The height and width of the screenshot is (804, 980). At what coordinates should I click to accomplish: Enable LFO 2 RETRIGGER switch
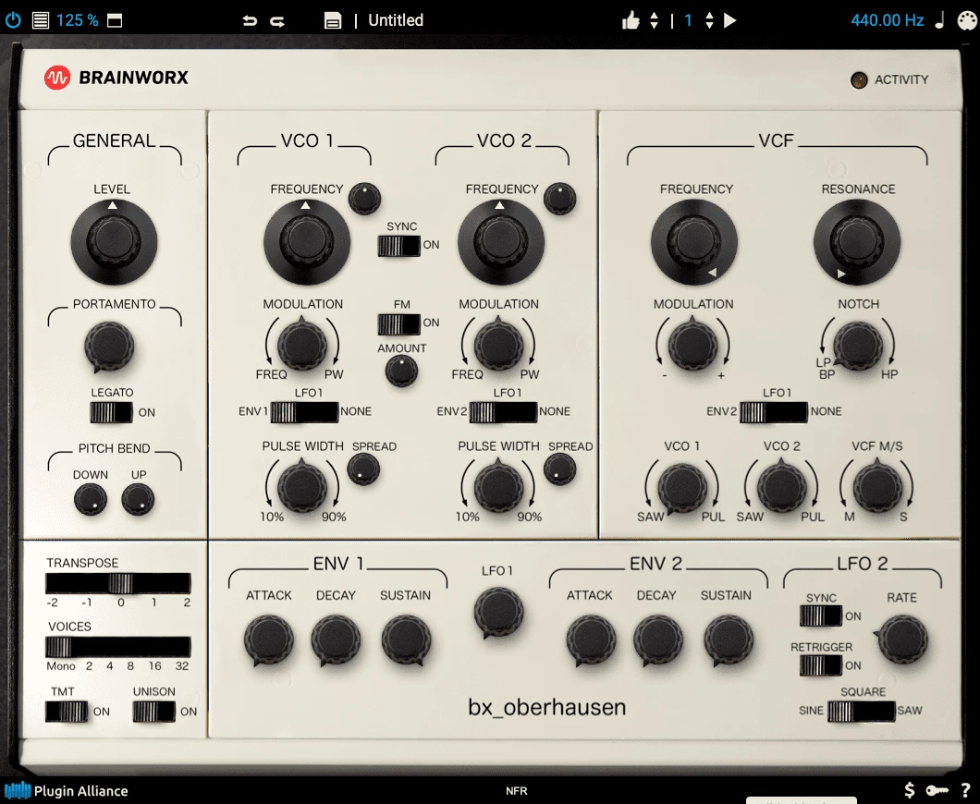[821, 665]
